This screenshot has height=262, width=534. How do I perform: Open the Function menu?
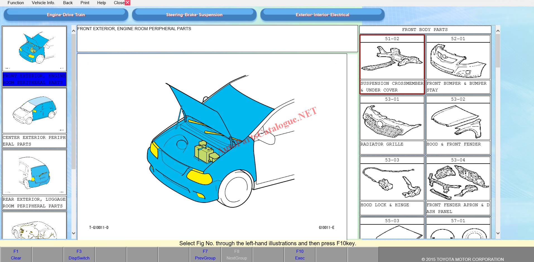16,3
